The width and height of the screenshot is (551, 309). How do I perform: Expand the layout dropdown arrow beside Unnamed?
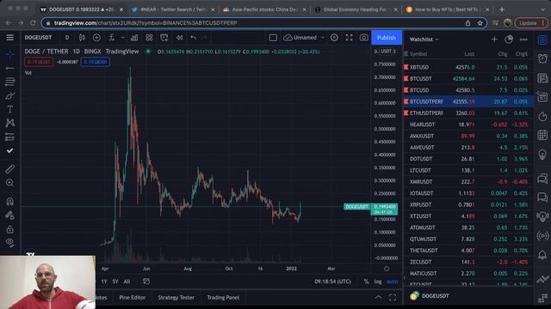tap(322, 38)
